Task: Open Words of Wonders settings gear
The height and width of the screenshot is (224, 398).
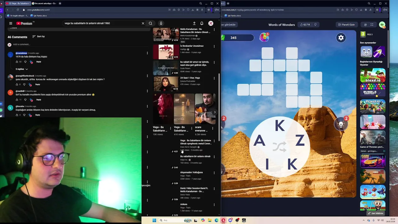Action: (341, 38)
